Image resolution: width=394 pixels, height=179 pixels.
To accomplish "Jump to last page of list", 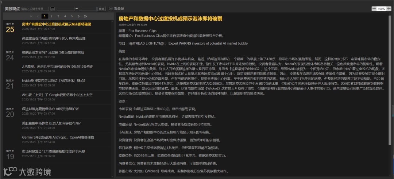I will [x=85, y=16].
